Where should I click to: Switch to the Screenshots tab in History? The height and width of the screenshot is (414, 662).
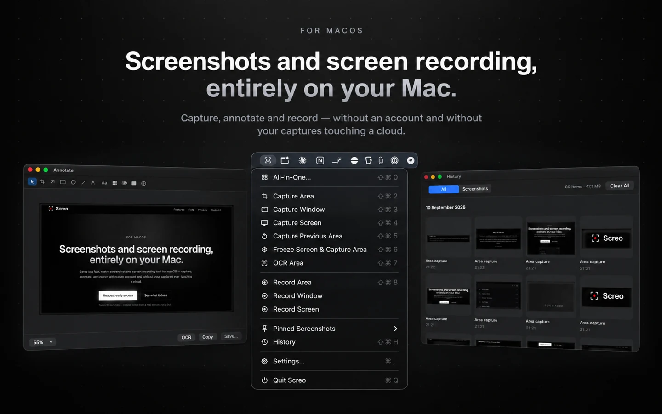[475, 189]
